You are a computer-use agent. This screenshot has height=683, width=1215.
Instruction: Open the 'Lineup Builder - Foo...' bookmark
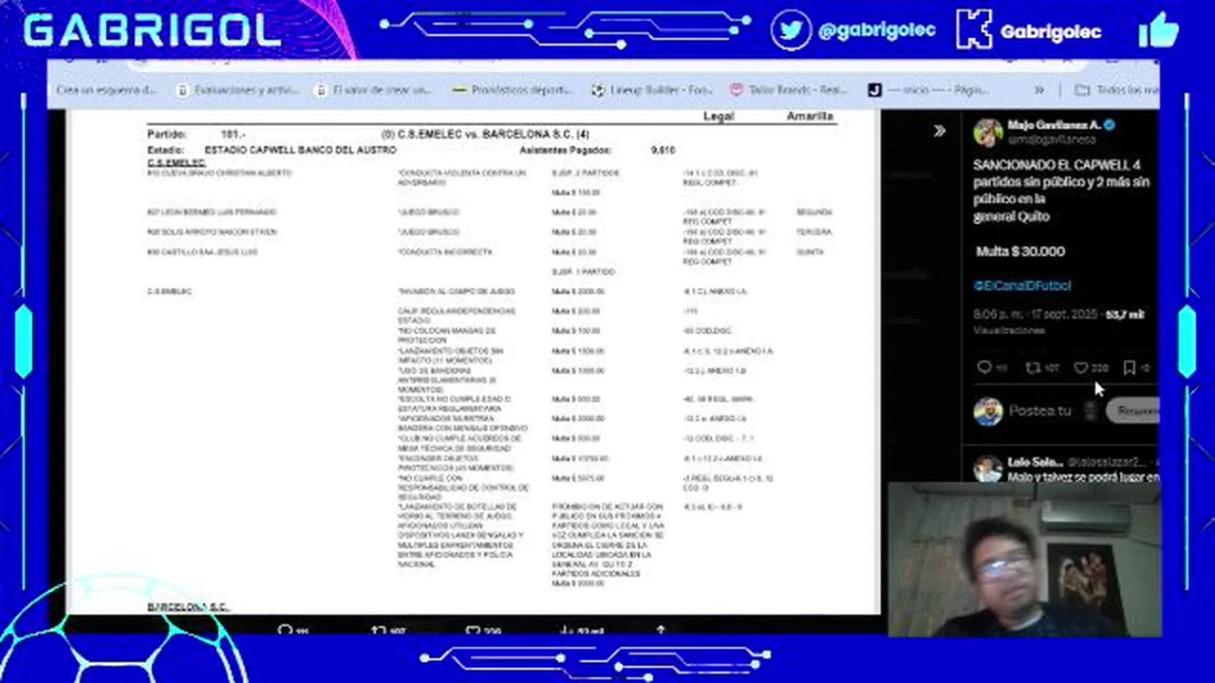pyautogui.click(x=651, y=90)
